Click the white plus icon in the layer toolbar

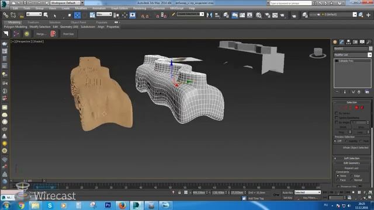[369, 15]
